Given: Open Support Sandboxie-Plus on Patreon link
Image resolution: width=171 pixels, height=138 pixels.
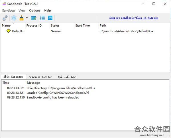Looking at the screenshot, I should (134, 18).
